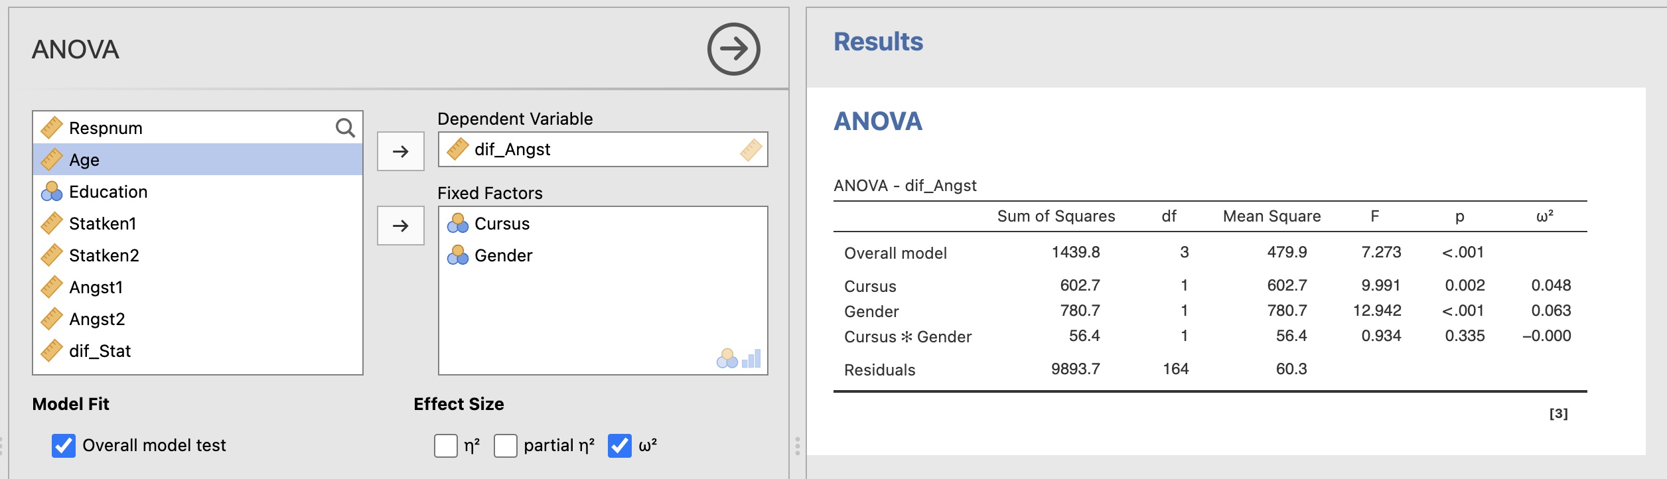Viewport: 1667px width, 479px height.
Task: Move variable to Fixed Factors with arrow
Action: point(401,226)
